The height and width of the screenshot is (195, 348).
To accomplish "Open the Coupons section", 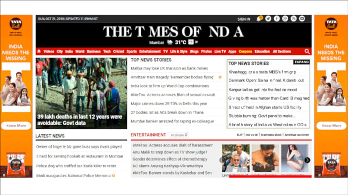I will 245,51.
